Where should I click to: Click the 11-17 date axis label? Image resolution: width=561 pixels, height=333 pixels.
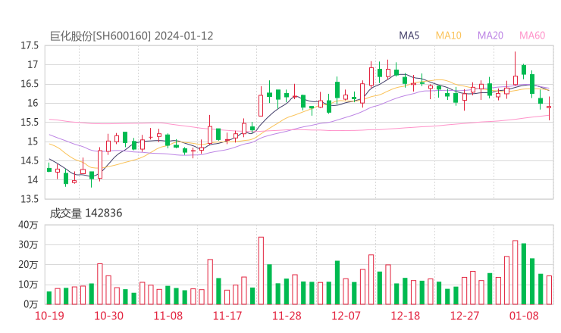point(227,316)
